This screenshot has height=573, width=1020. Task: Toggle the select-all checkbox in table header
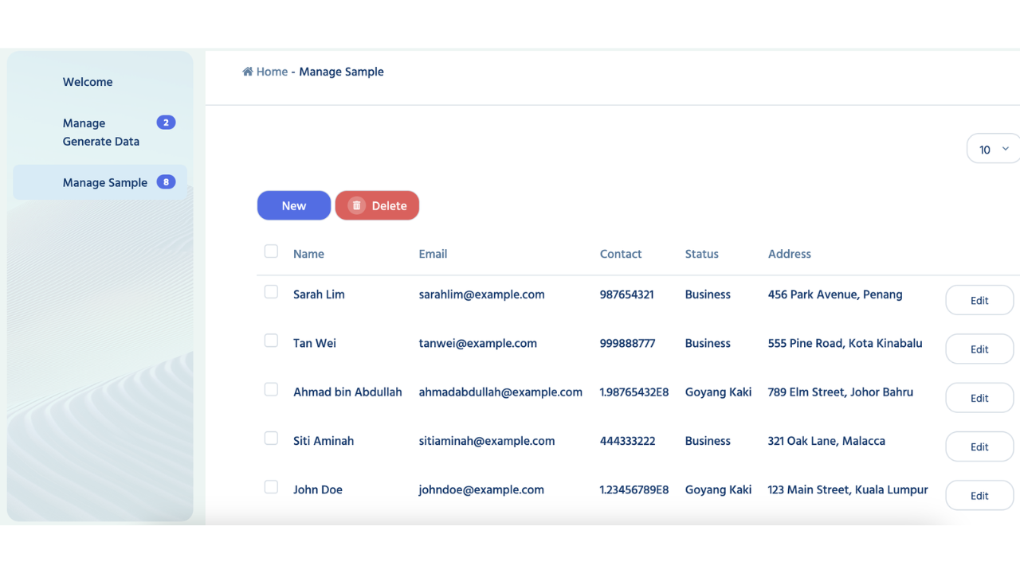pos(271,251)
